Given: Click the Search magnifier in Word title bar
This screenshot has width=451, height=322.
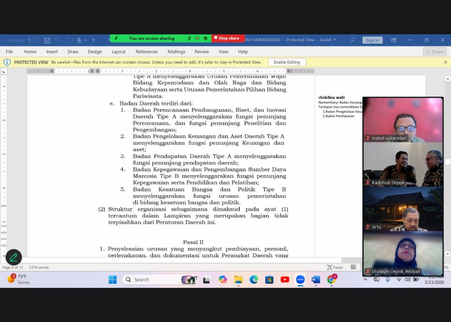Looking at the screenshot, I should point(353,40).
